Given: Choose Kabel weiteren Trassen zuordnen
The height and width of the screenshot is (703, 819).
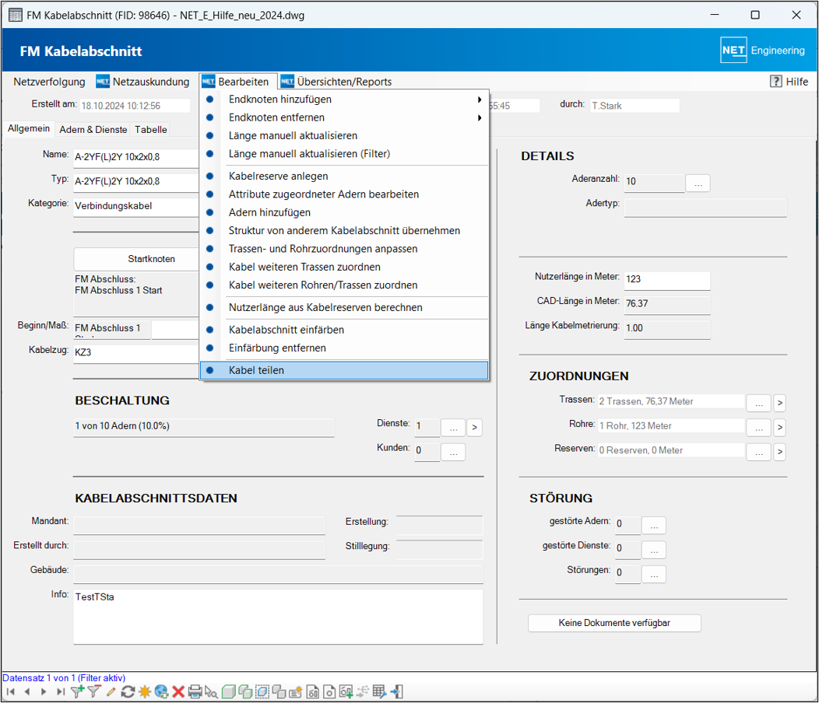Looking at the screenshot, I should point(344,267).
